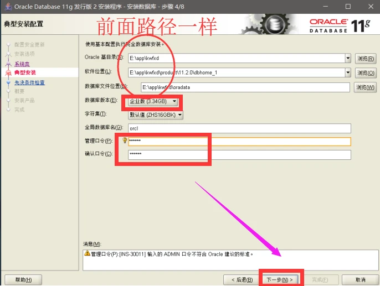Image resolution: width=380 pixels, height=286 pixels.
Task: Maximize the installer window
Action: (348, 7)
